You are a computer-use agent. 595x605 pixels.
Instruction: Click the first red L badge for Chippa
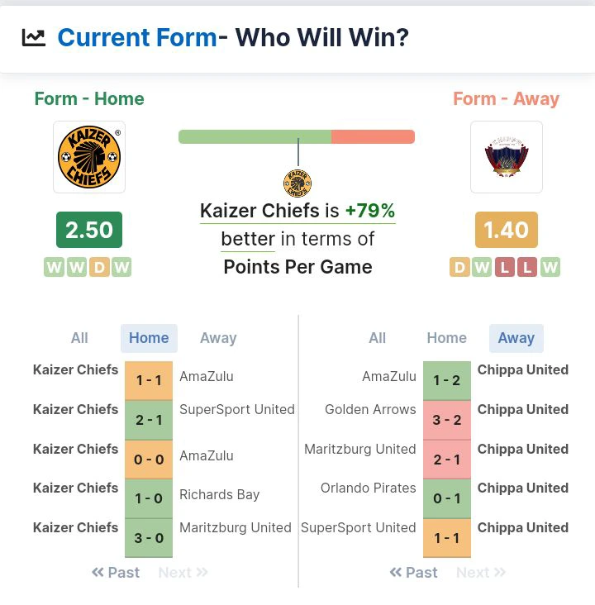coord(505,267)
